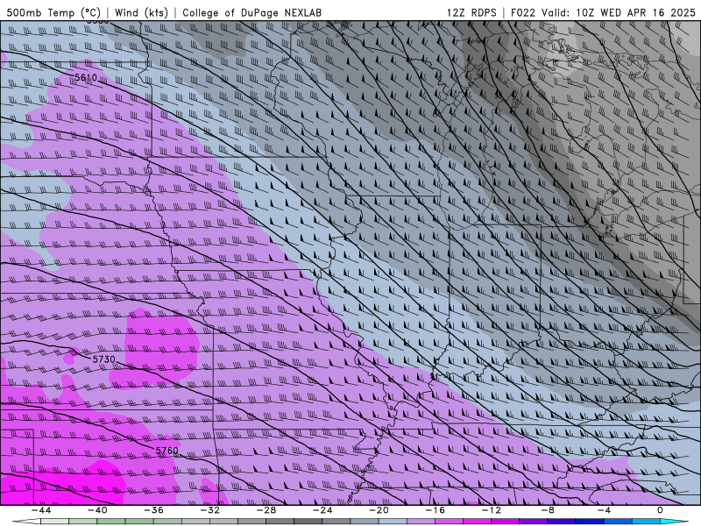Click the 0 value on the color scale
Viewport: 701px width, 526px height.
(661, 510)
